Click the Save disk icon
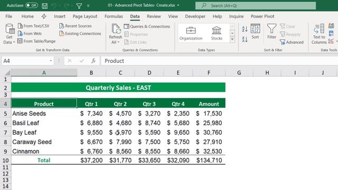Viewport: 338px width, 190px height. [44, 6]
